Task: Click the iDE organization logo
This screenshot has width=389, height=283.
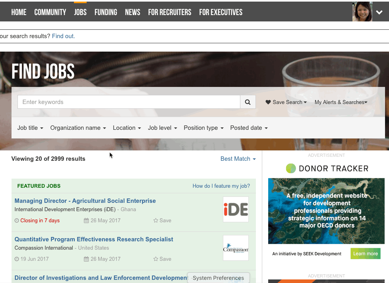Action: pyautogui.click(x=236, y=210)
